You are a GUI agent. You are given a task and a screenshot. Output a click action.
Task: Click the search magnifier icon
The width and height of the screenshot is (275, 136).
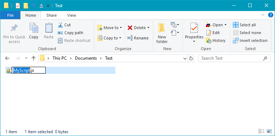[265, 58]
